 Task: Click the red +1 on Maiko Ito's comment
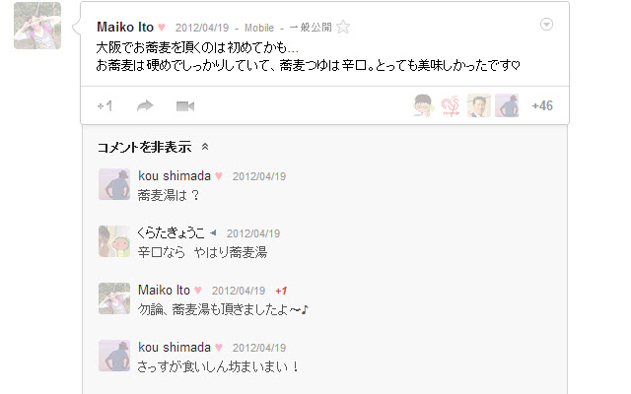click(281, 291)
